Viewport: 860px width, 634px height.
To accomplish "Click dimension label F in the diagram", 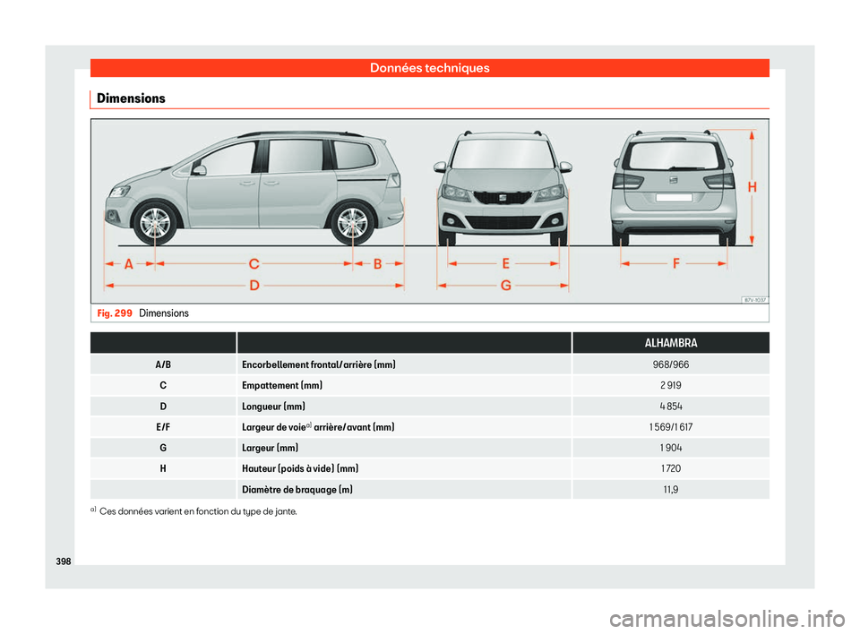I will [675, 264].
